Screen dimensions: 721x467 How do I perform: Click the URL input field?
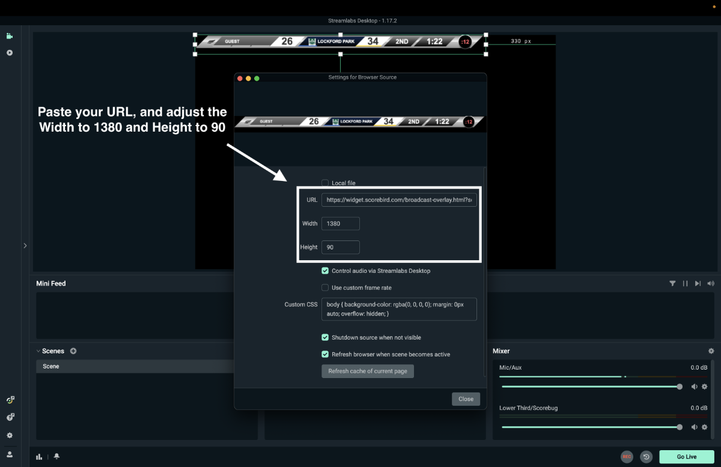tap(399, 200)
